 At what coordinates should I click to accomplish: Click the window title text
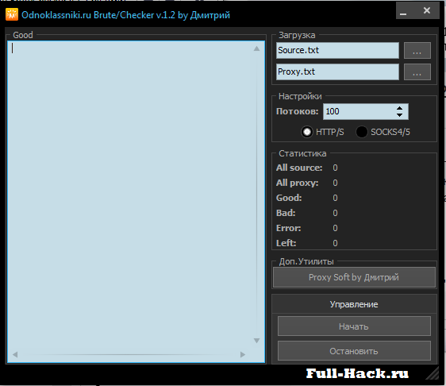pos(125,15)
